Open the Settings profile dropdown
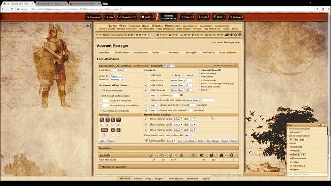This screenshot has height=186, width=331. [171, 141]
